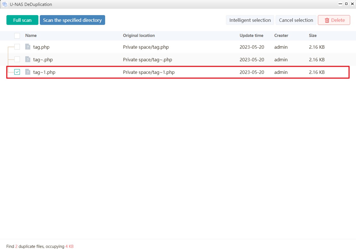Check the box for tag.php
The image size is (356, 249).
point(17,47)
